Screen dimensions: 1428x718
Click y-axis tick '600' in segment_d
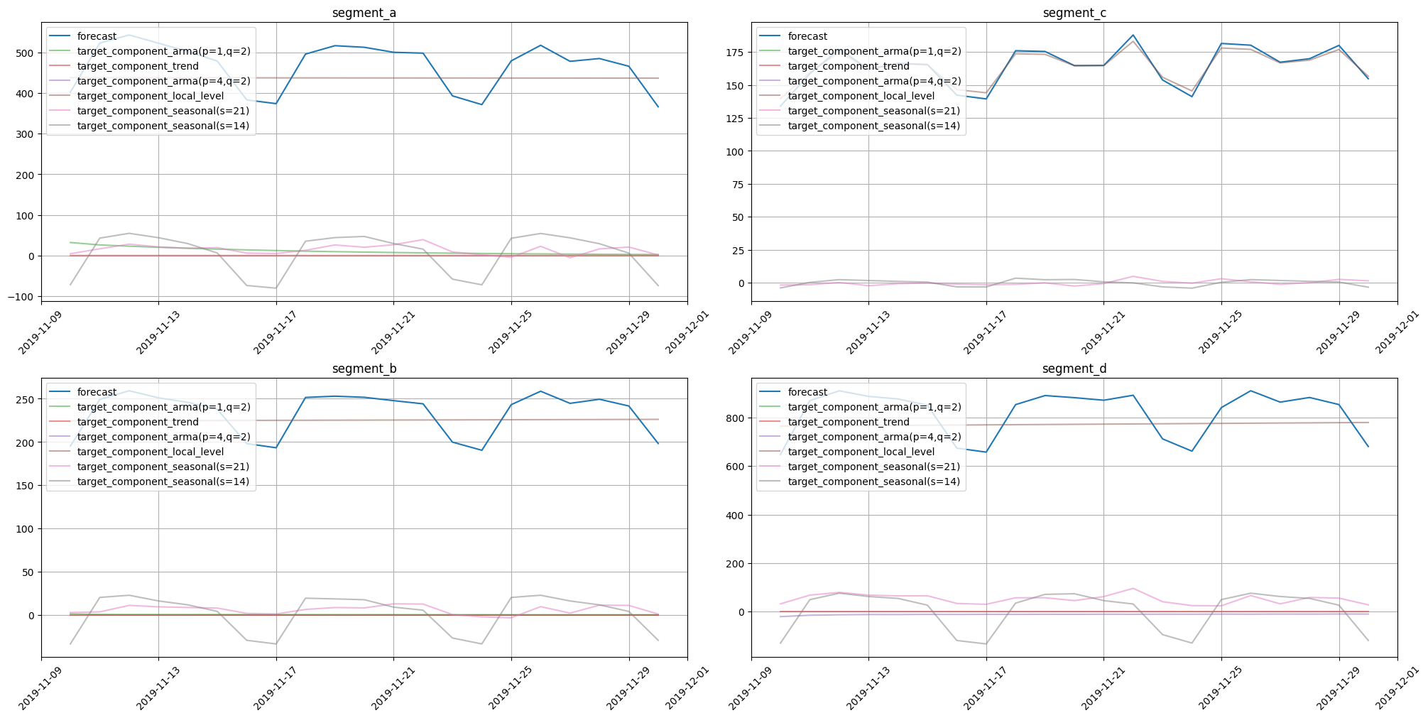tap(736, 467)
